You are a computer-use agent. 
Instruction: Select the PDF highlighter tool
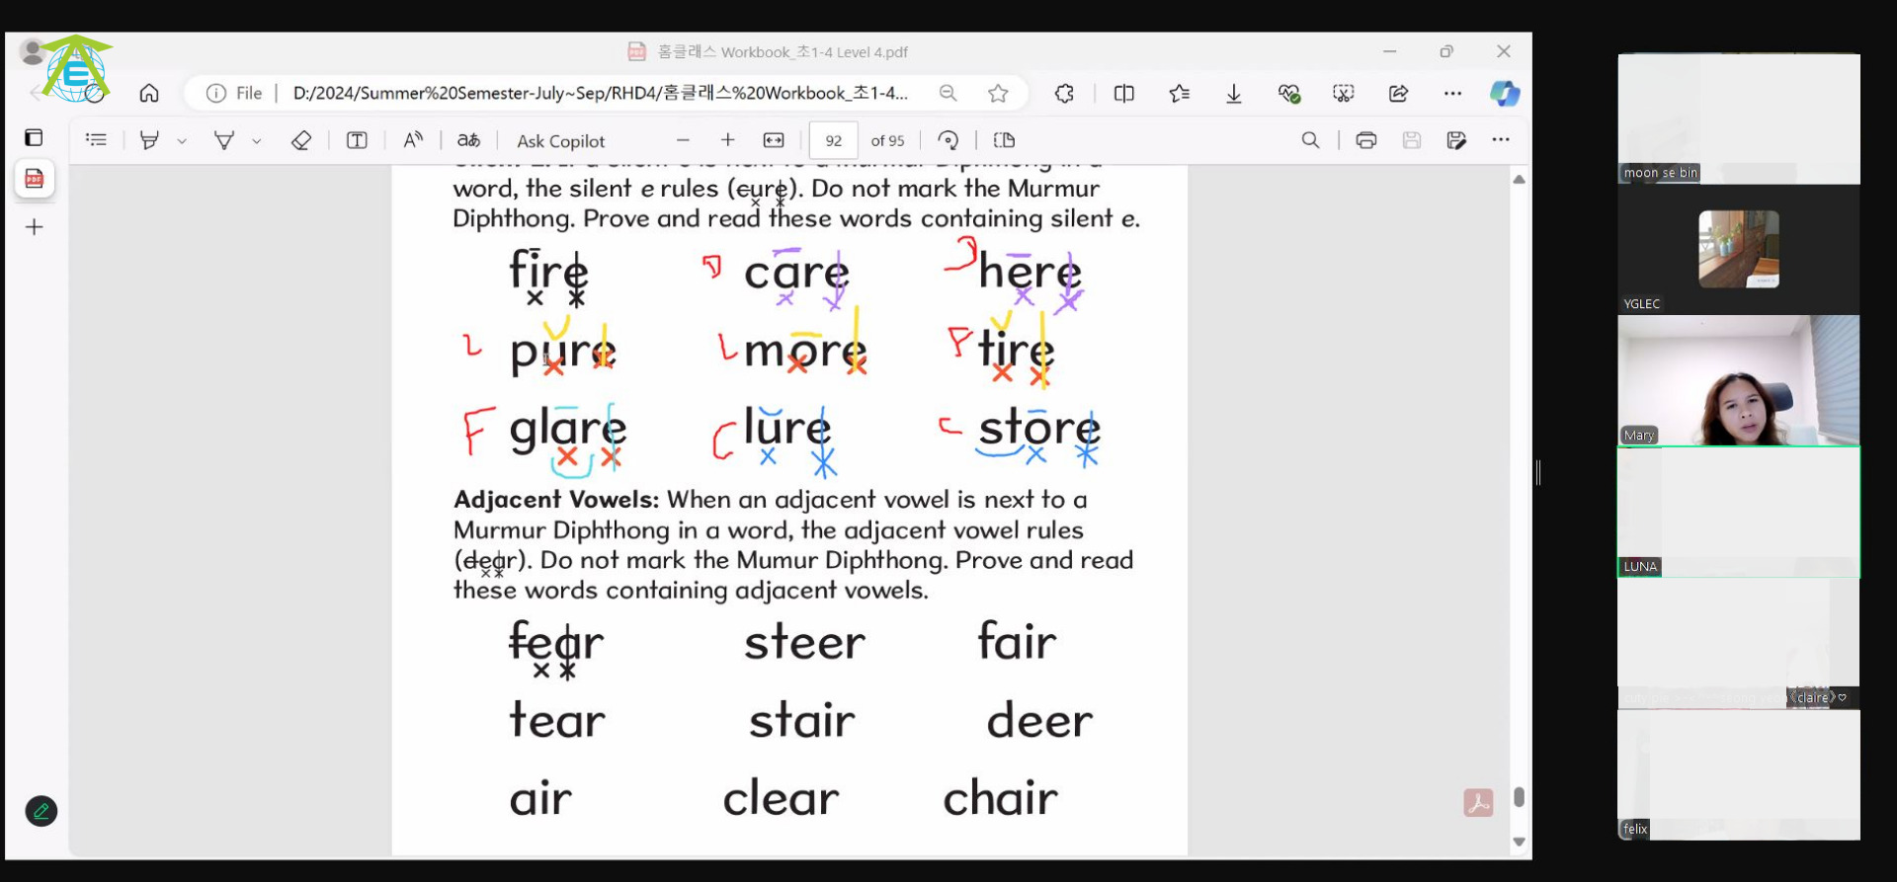click(x=224, y=140)
